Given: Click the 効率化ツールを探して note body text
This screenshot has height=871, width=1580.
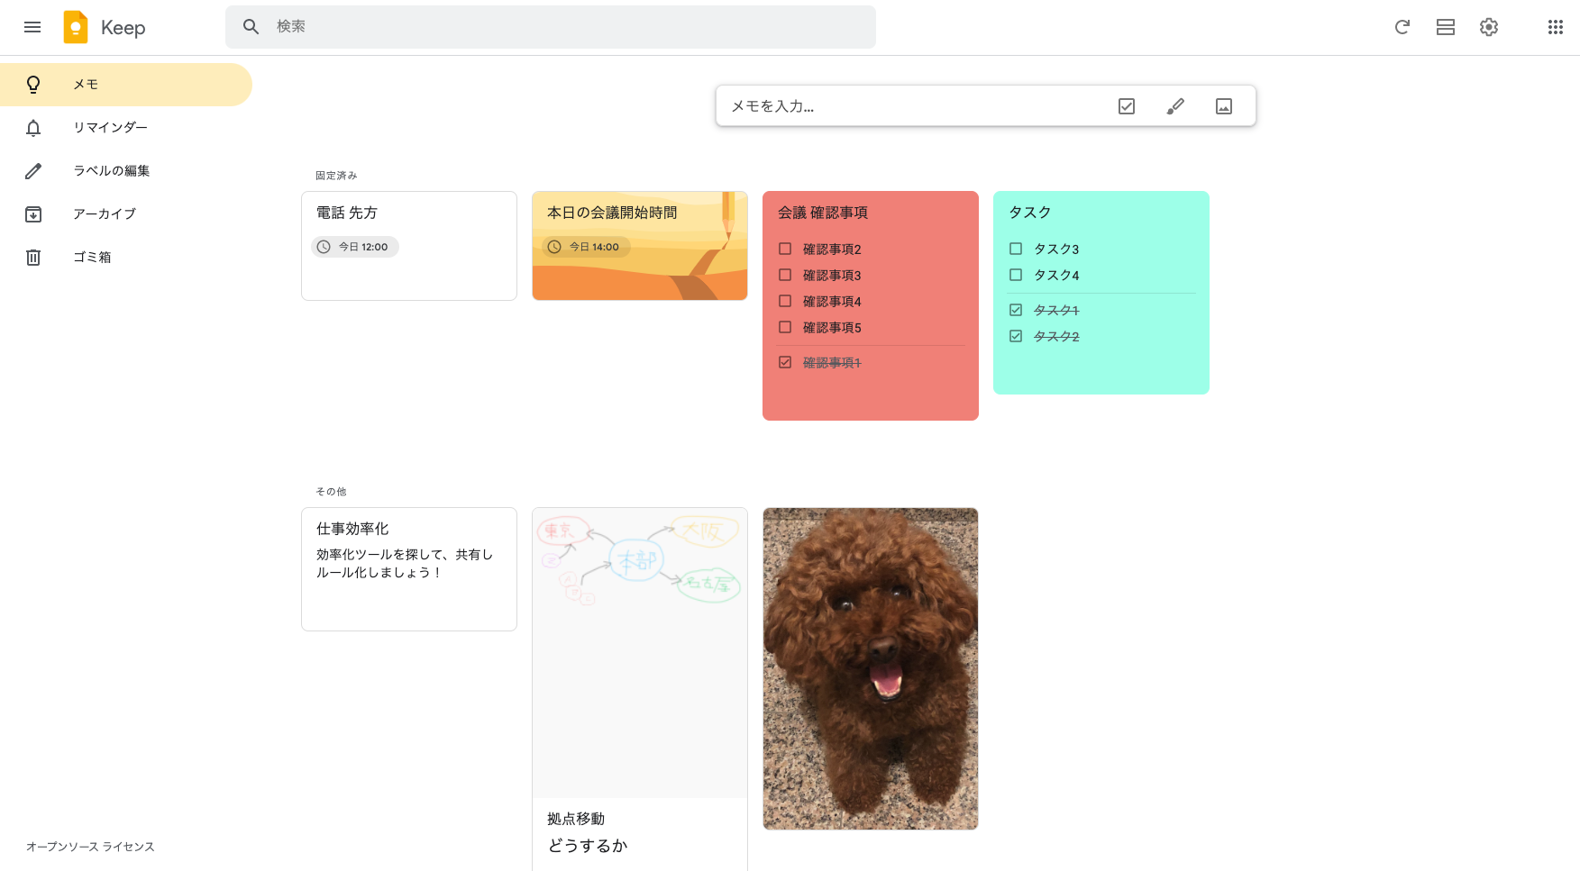Looking at the screenshot, I should pos(405,564).
